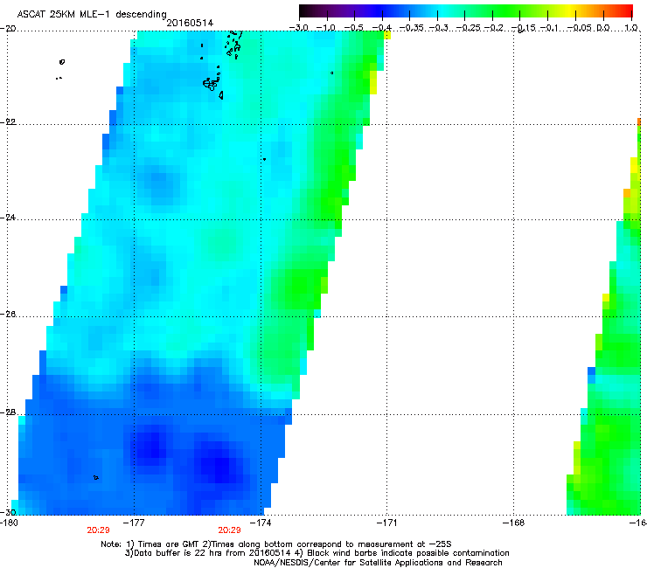Click the longitude label -168
The height and width of the screenshot is (568, 647).
514,523
